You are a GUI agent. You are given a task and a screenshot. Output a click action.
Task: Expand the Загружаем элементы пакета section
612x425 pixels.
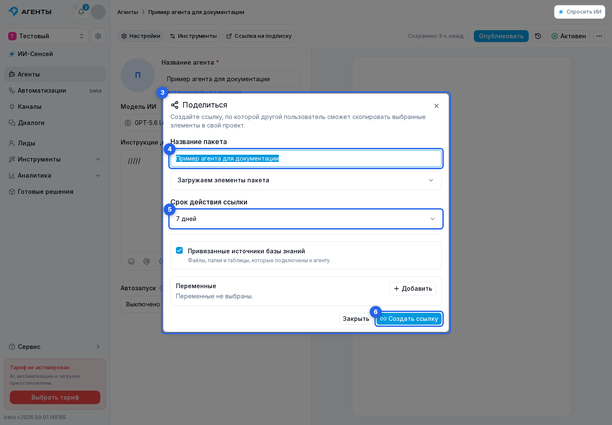point(306,180)
